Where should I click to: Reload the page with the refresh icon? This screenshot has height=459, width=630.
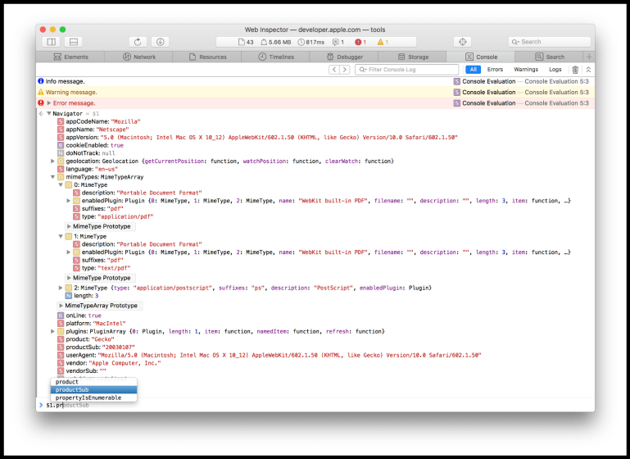pos(138,42)
